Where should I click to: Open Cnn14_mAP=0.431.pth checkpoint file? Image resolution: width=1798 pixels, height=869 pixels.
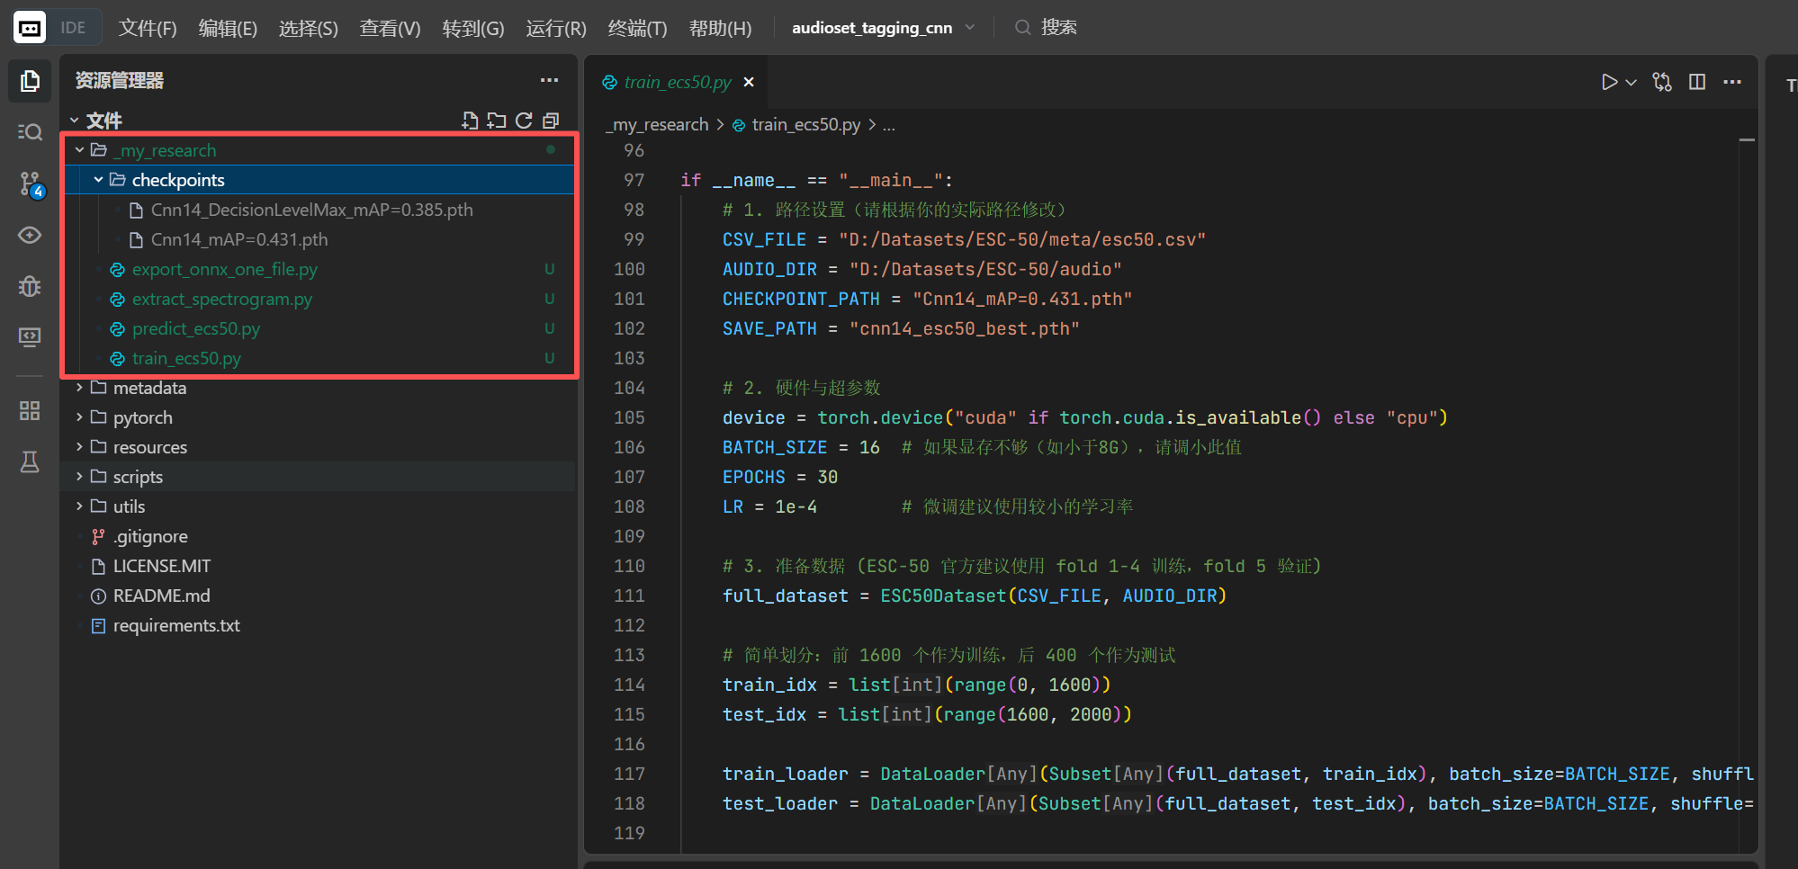[x=239, y=239]
